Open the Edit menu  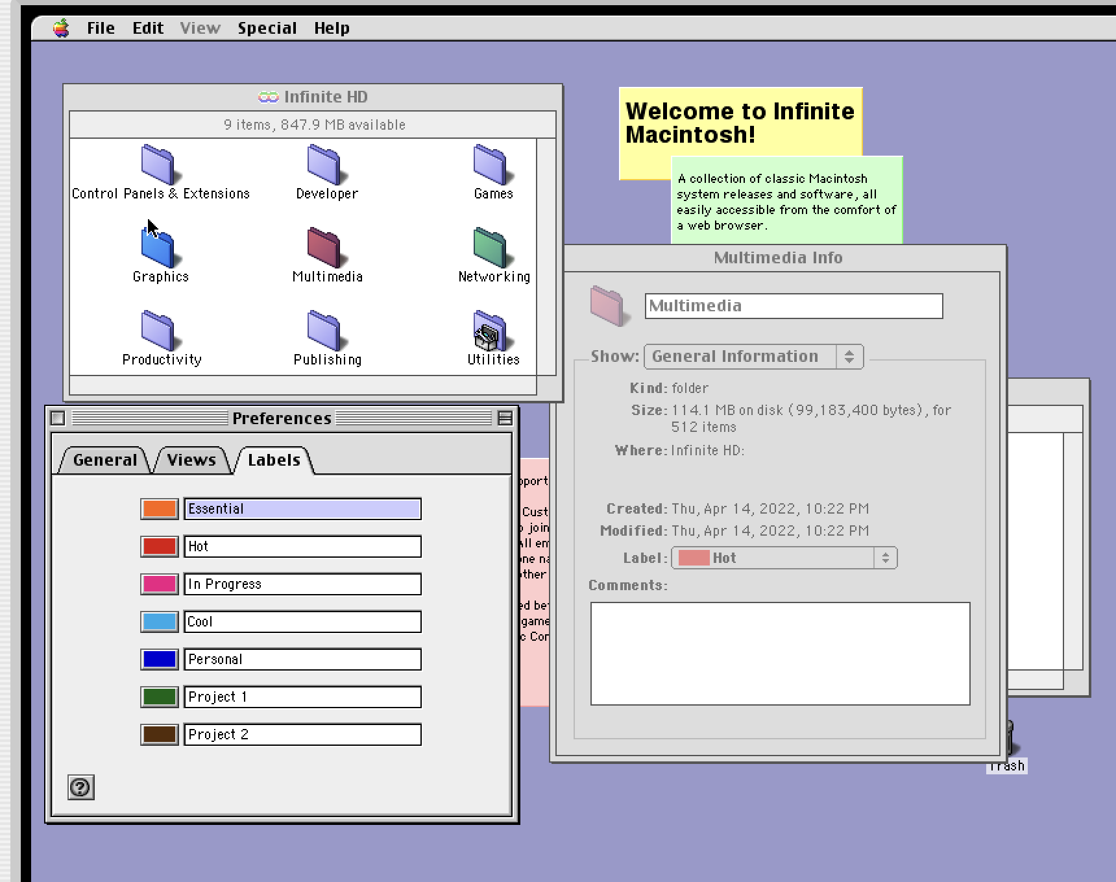pos(148,28)
